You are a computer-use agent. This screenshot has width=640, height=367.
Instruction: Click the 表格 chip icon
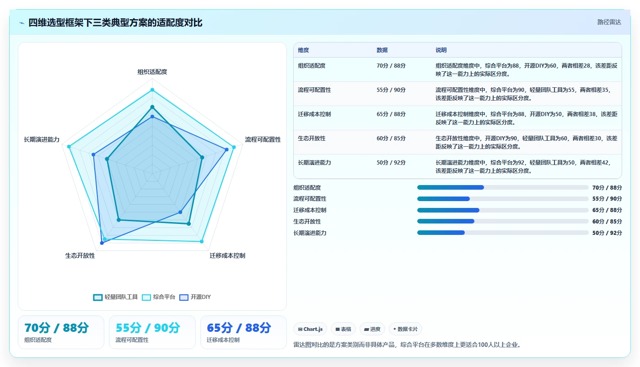(x=338, y=329)
